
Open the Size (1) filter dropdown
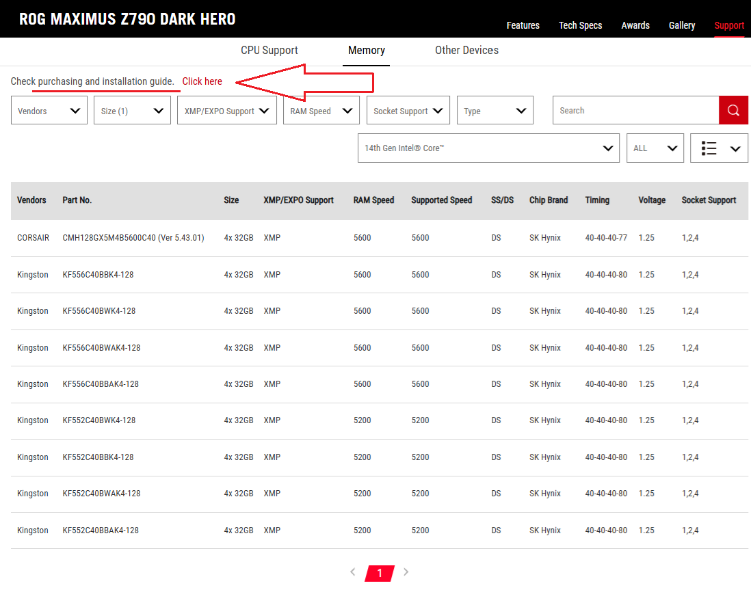coord(132,111)
